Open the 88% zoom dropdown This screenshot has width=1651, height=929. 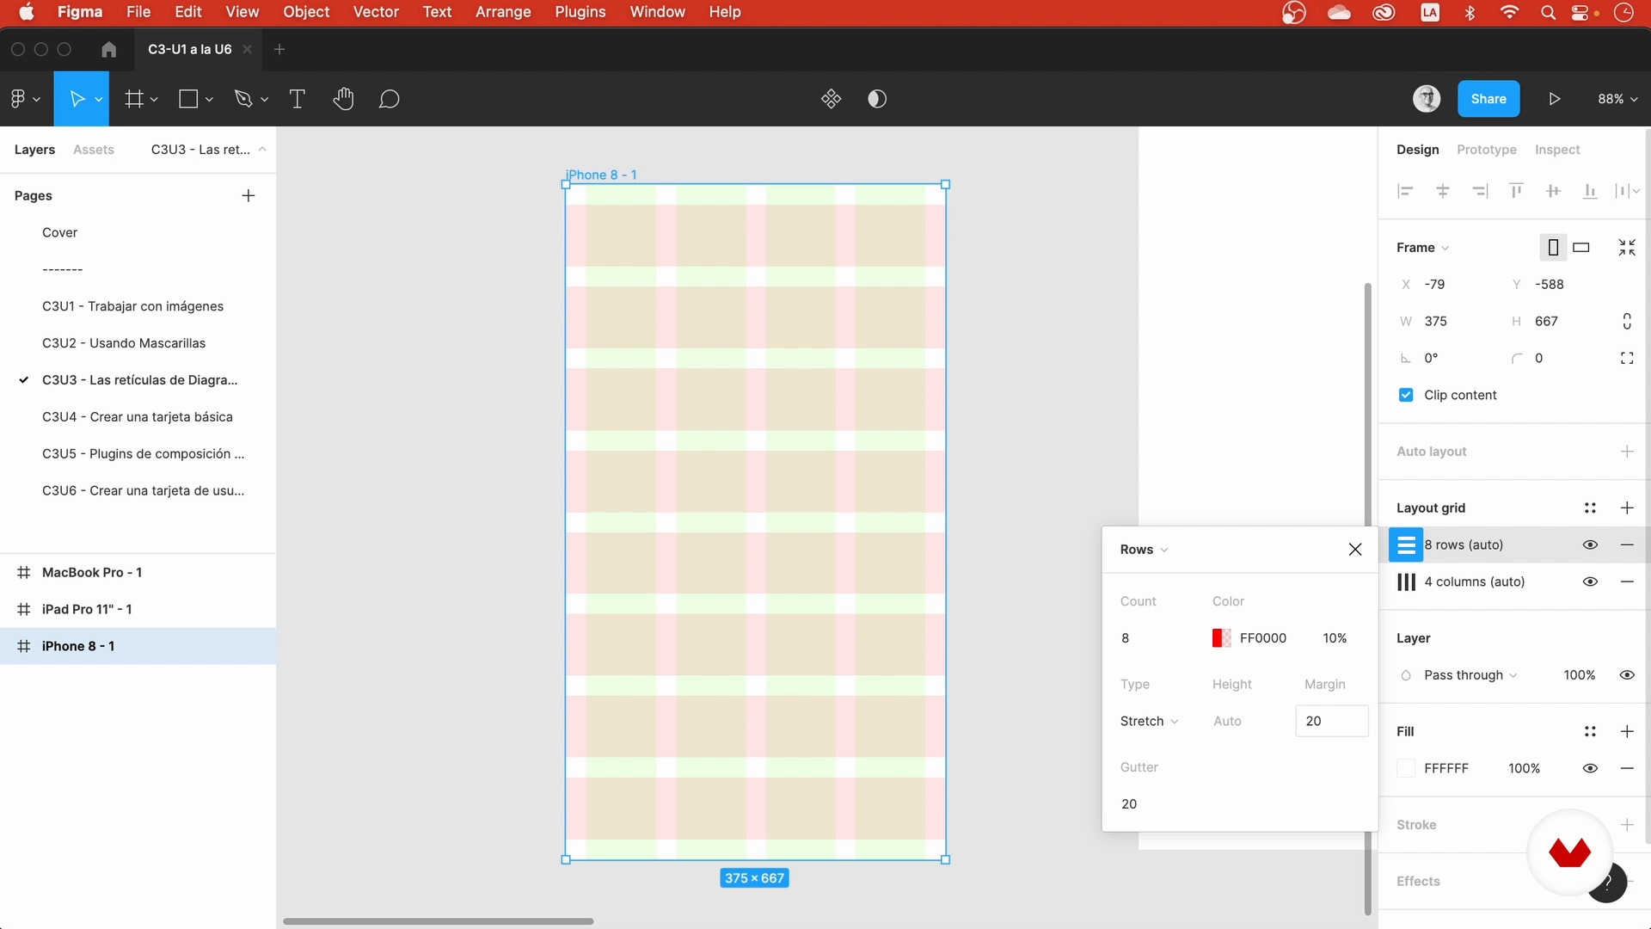coord(1617,99)
